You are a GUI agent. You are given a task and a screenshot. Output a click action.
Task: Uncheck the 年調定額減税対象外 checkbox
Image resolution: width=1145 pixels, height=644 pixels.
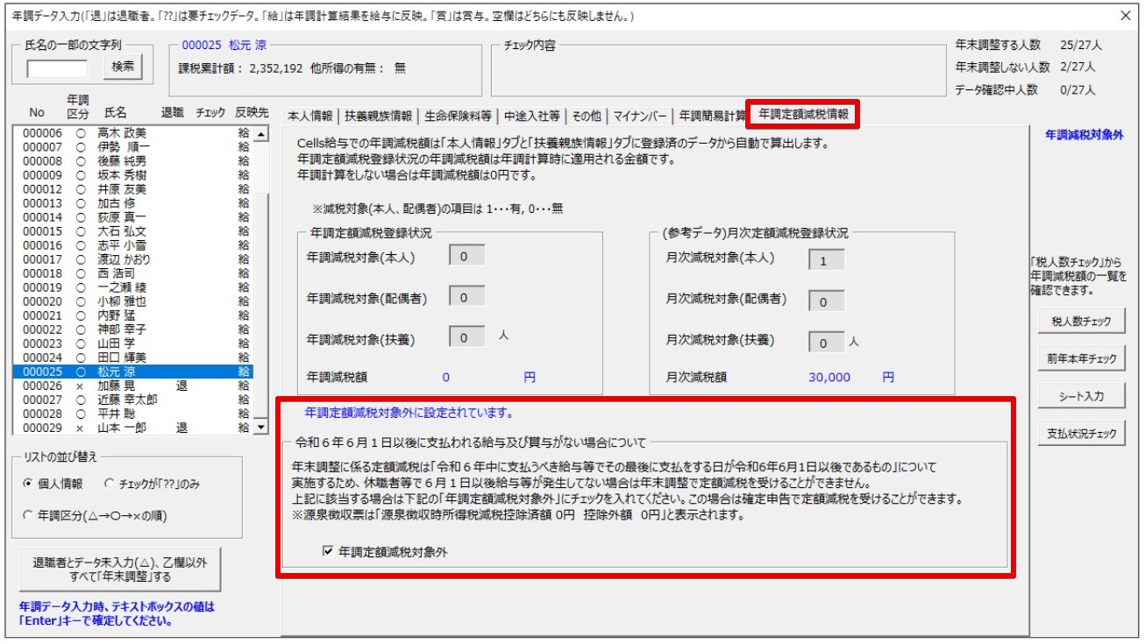click(329, 552)
